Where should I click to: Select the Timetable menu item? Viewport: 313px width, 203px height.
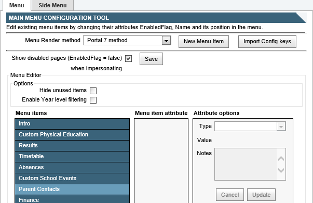[72, 157]
